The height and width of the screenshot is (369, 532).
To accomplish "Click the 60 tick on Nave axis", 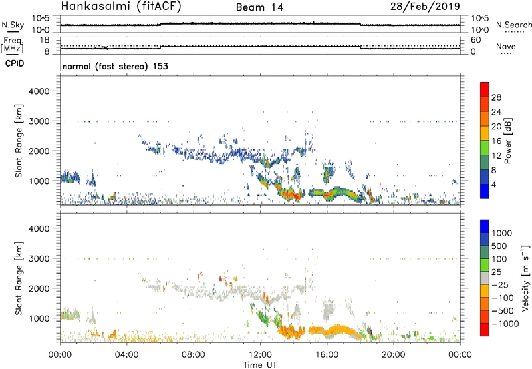I will pyautogui.click(x=475, y=40).
